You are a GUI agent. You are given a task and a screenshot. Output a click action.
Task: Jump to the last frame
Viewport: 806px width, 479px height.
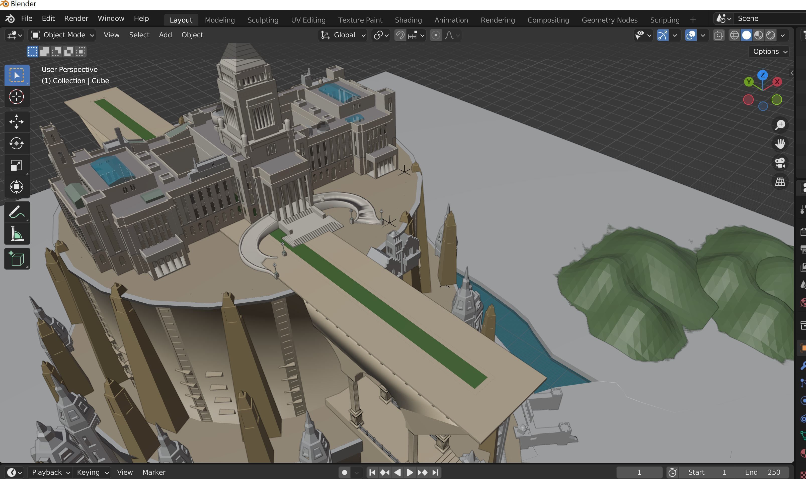tap(435, 472)
